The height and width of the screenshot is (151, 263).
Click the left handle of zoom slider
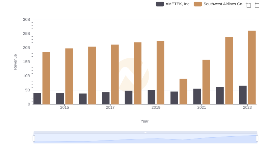[x=34, y=139]
